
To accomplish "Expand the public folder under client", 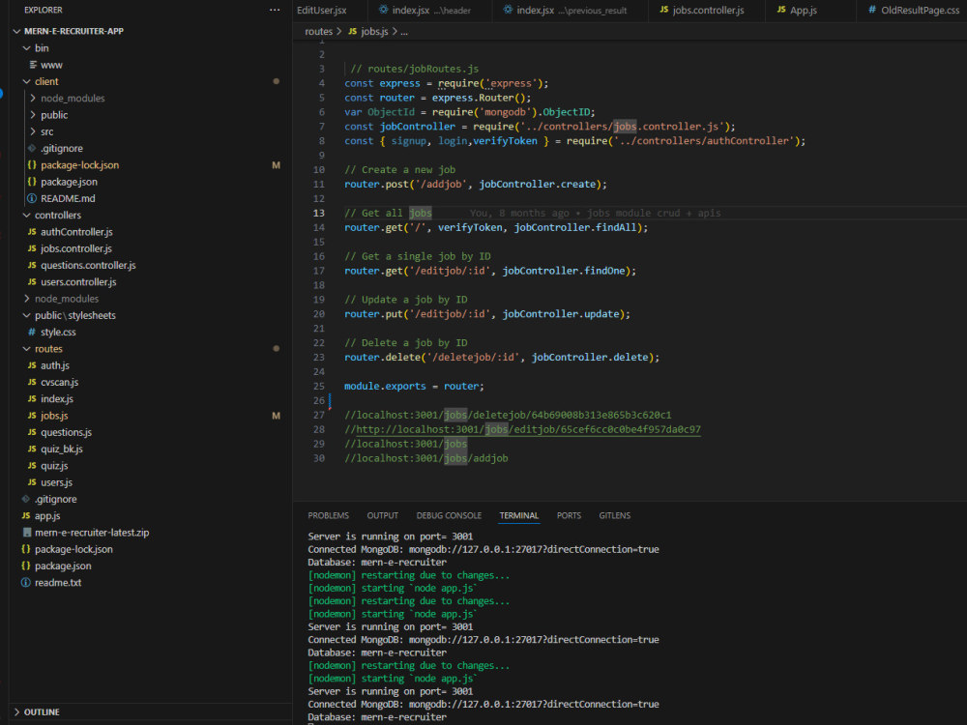I will coord(33,115).
